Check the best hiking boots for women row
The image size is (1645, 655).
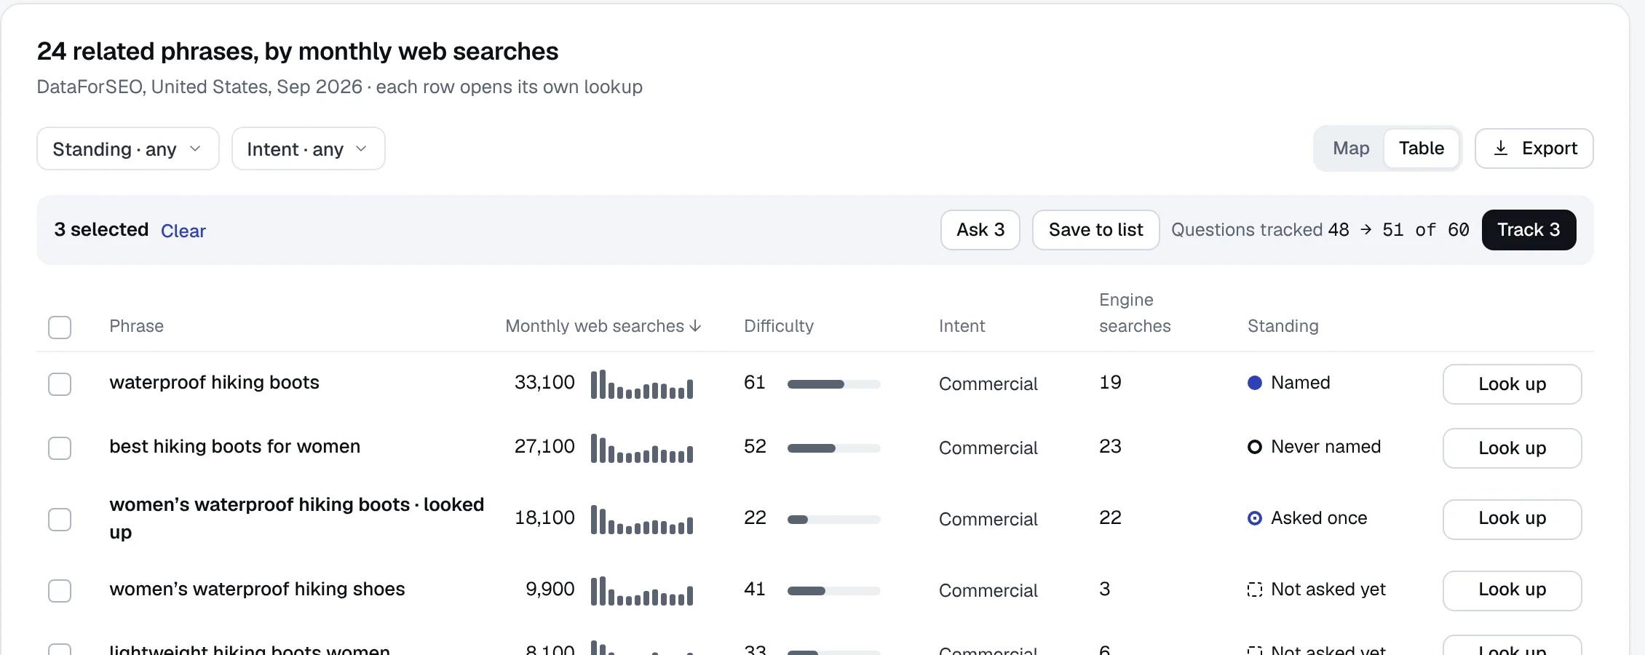pyautogui.click(x=60, y=448)
